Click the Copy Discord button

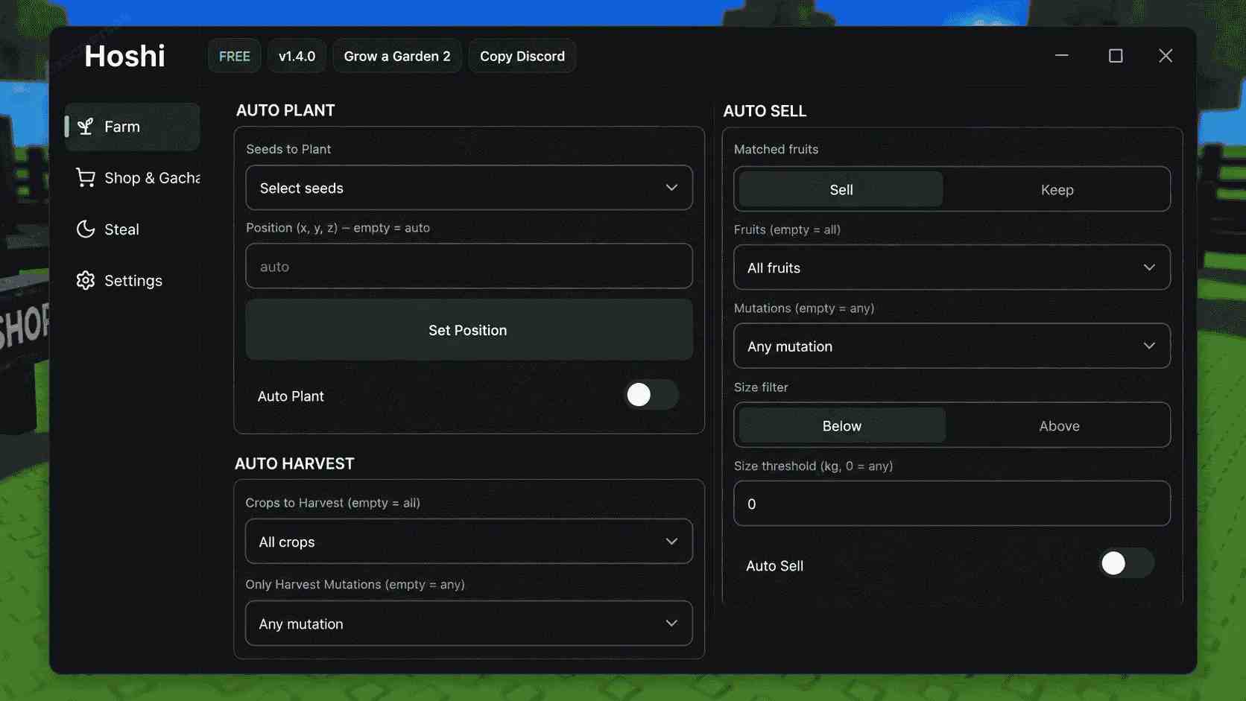click(x=522, y=56)
